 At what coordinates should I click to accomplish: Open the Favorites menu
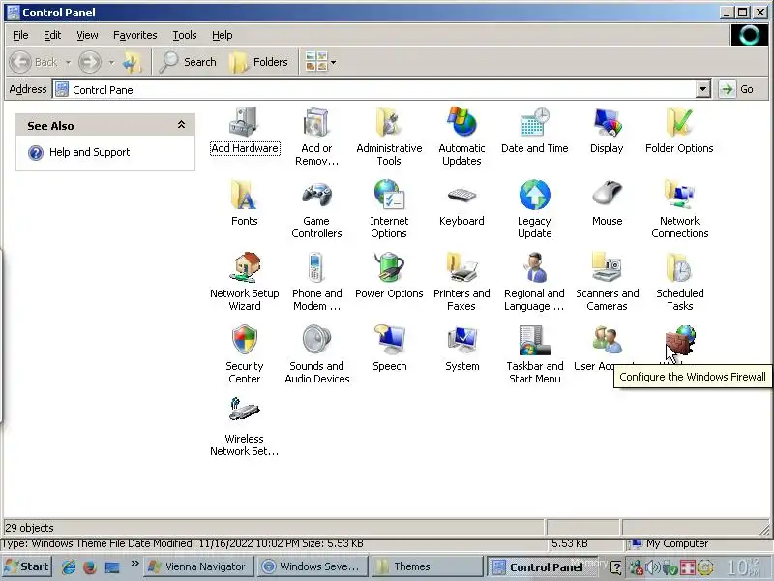coord(134,35)
